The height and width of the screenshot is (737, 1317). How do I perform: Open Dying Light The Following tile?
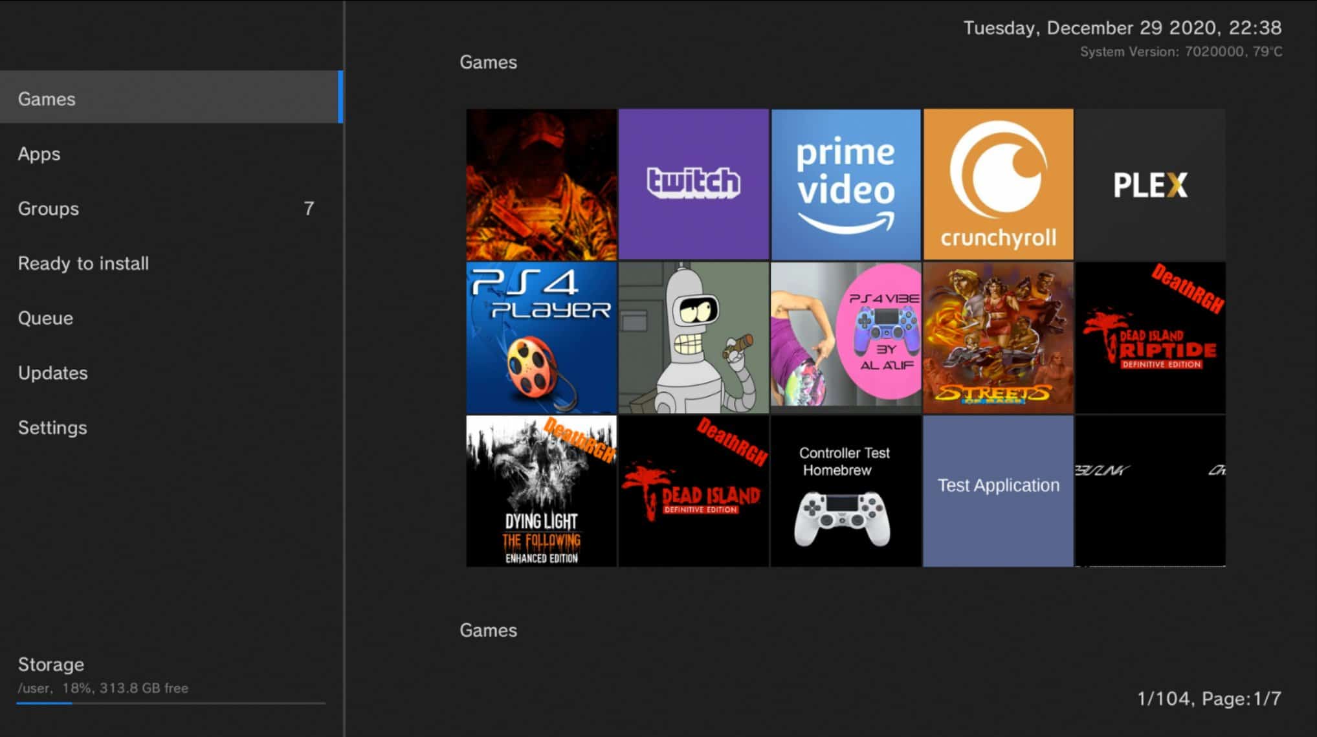(541, 490)
